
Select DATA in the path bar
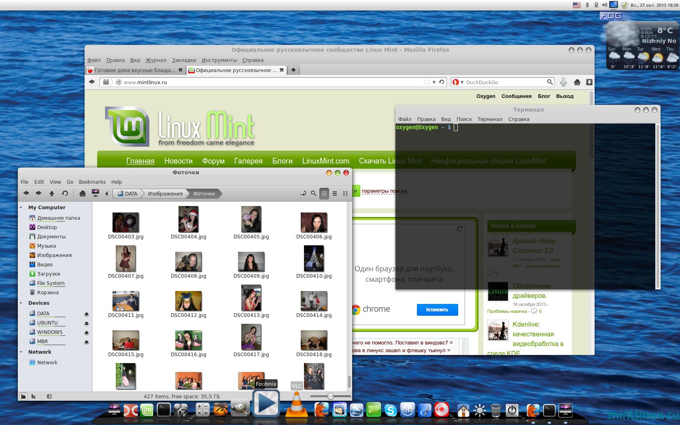(x=127, y=193)
